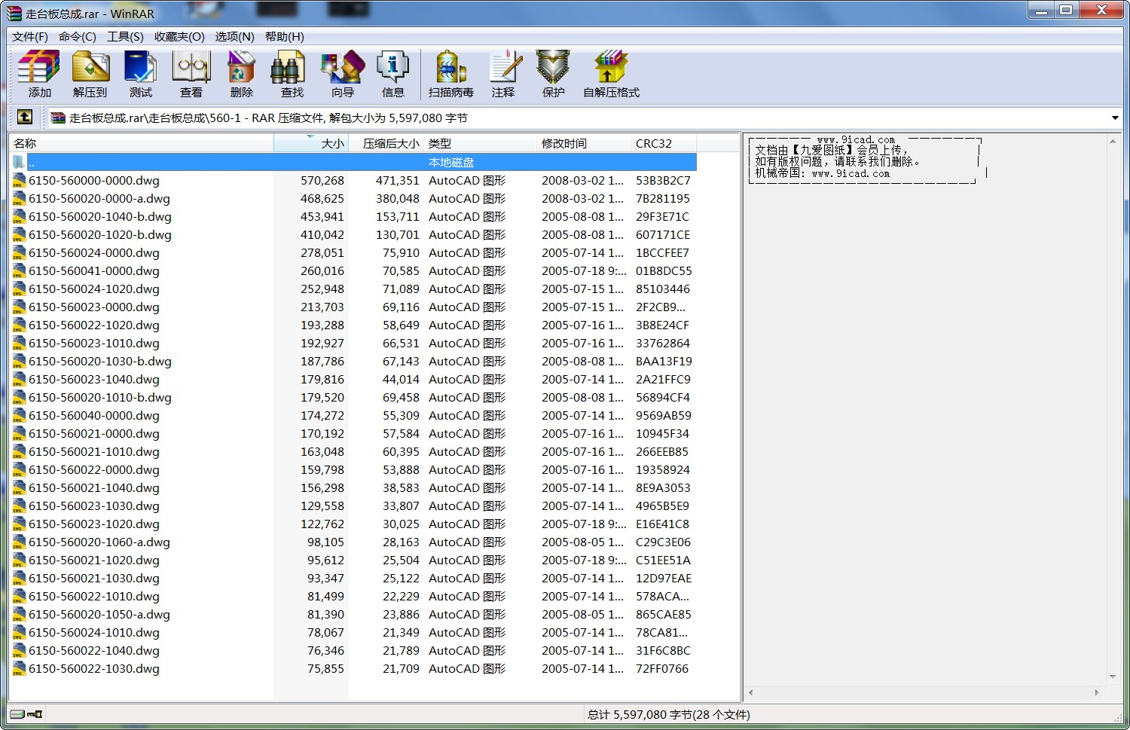Viewport: 1130px width, 730px height.
Task: Open the Tools (工具) menu
Action: [125, 36]
